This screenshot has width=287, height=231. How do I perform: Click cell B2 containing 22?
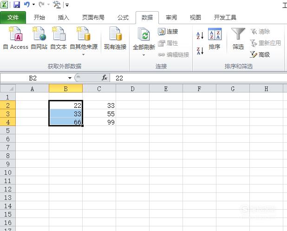coord(65,106)
